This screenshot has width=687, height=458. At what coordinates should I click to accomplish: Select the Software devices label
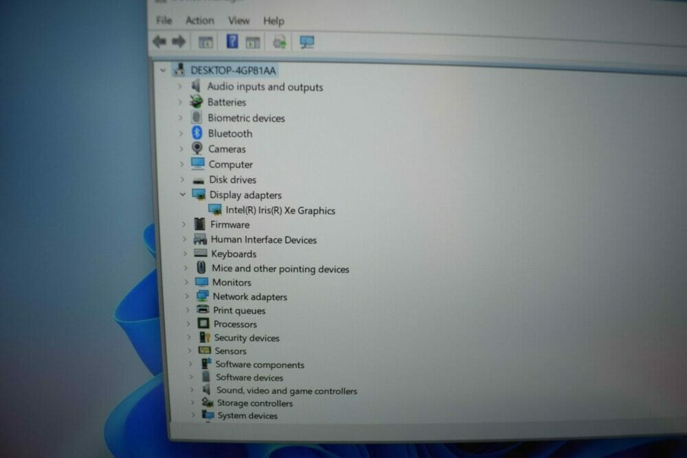[x=249, y=378]
